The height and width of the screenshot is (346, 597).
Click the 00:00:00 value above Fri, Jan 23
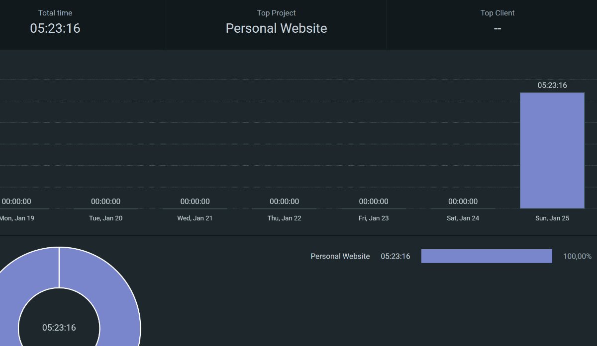tap(373, 202)
